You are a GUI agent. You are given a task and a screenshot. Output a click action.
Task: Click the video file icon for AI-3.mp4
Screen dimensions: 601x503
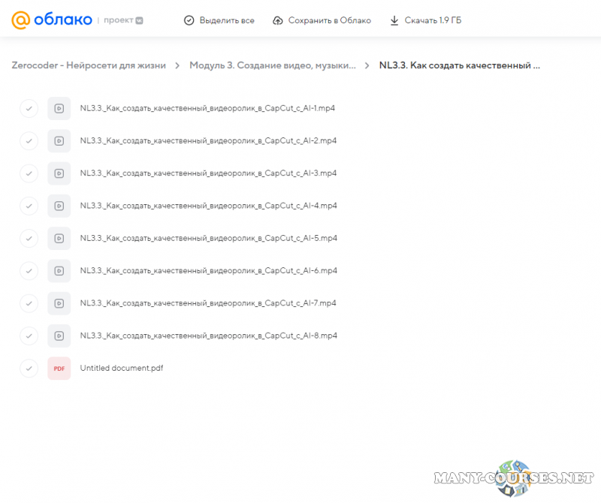59,173
